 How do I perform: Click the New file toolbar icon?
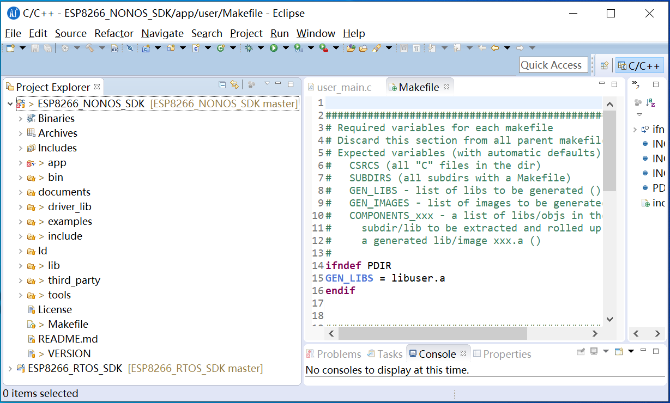pyautogui.click(x=10, y=48)
